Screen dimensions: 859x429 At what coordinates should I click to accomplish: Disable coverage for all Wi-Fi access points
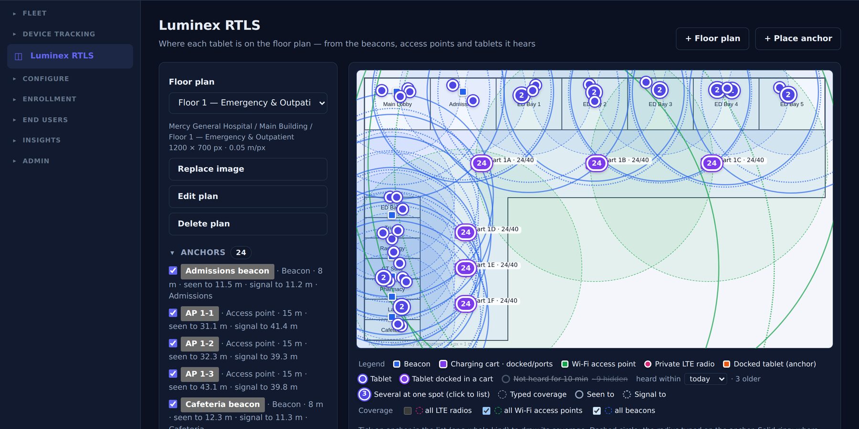pos(486,411)
